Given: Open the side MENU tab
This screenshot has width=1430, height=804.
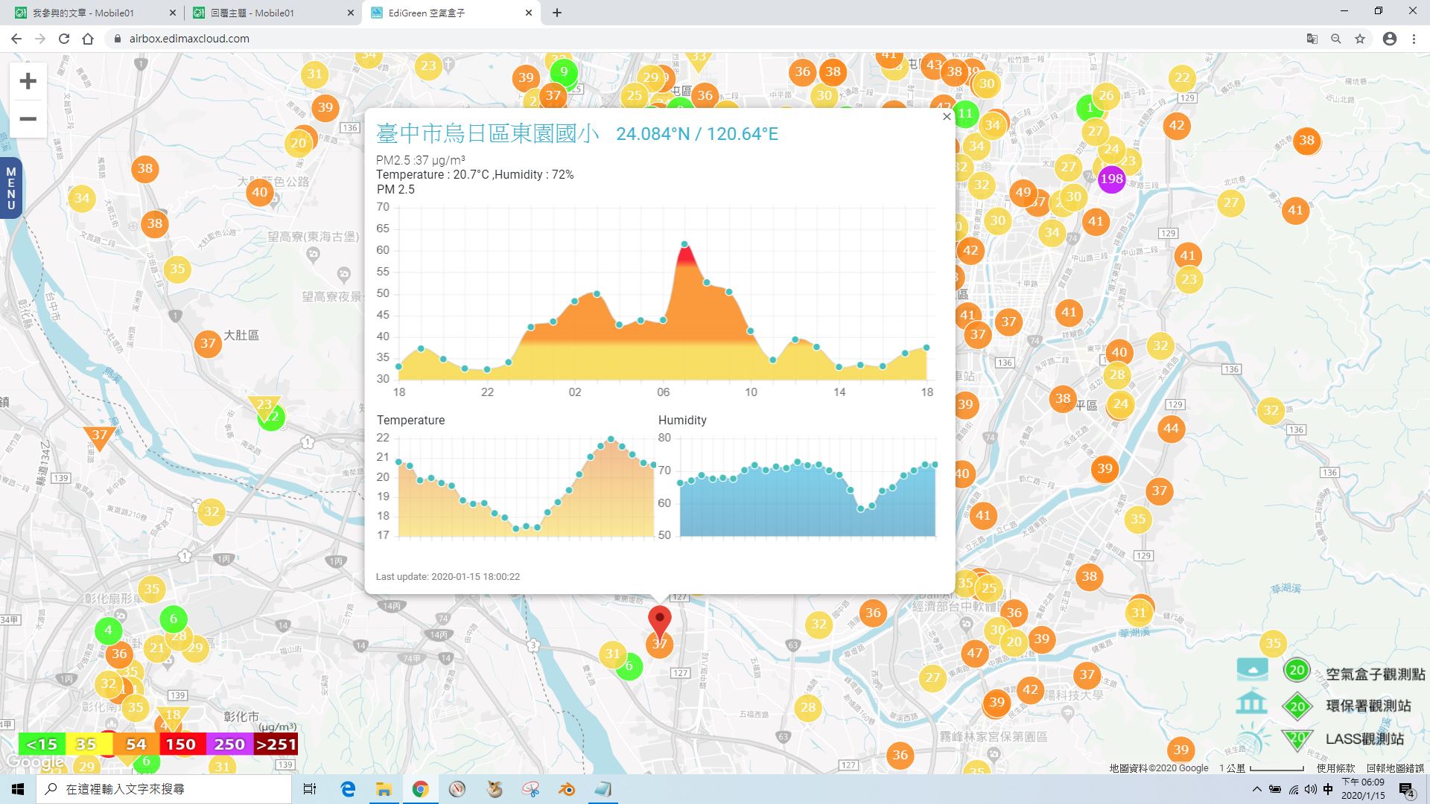Looking at the screenshot, I should click(10, 188).
